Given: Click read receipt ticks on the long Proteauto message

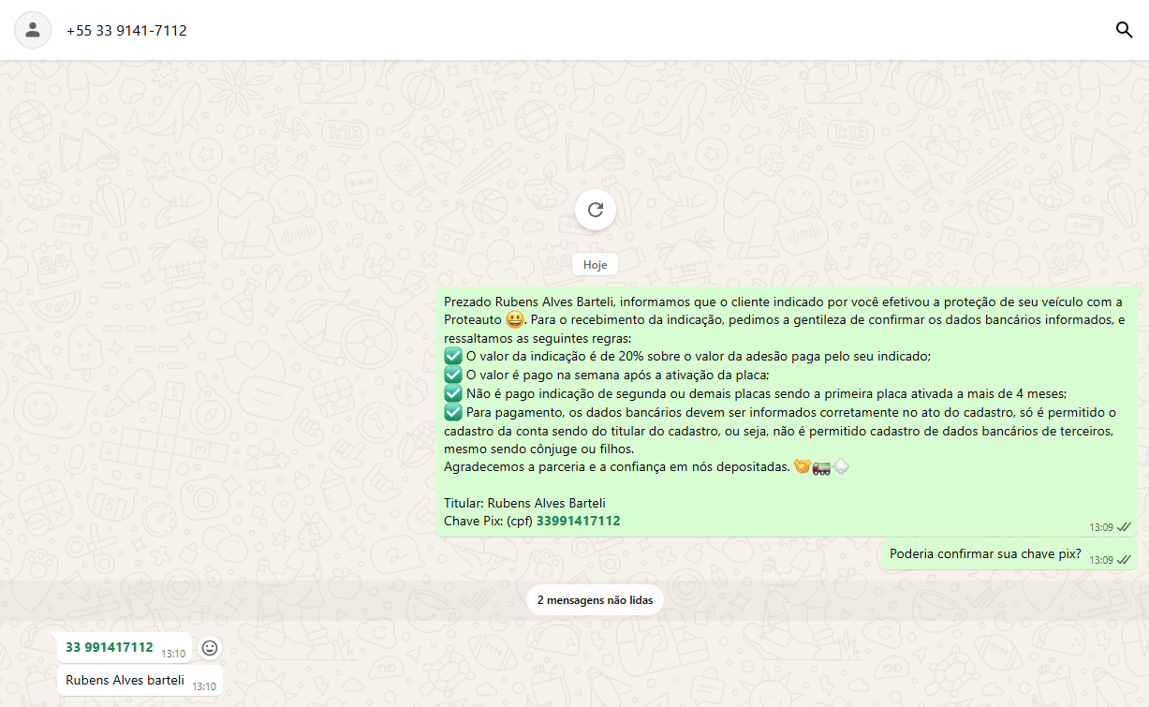Looking at the screenshot, I should click(x=1124, y=527).
